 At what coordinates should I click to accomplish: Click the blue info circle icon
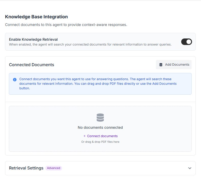click(x=15, y=80)
